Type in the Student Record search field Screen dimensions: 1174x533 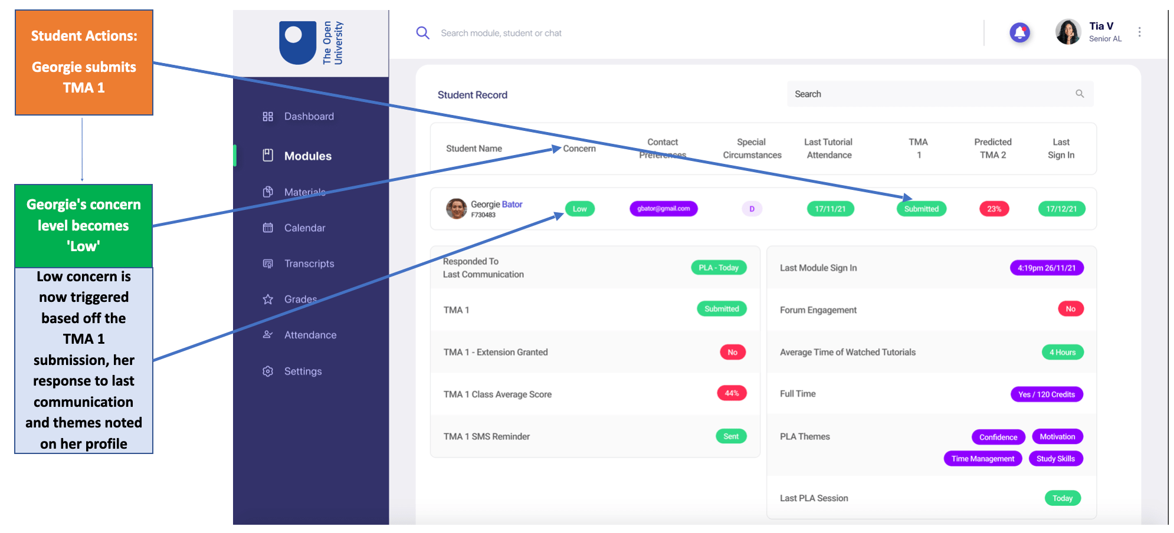pos(932,94)
